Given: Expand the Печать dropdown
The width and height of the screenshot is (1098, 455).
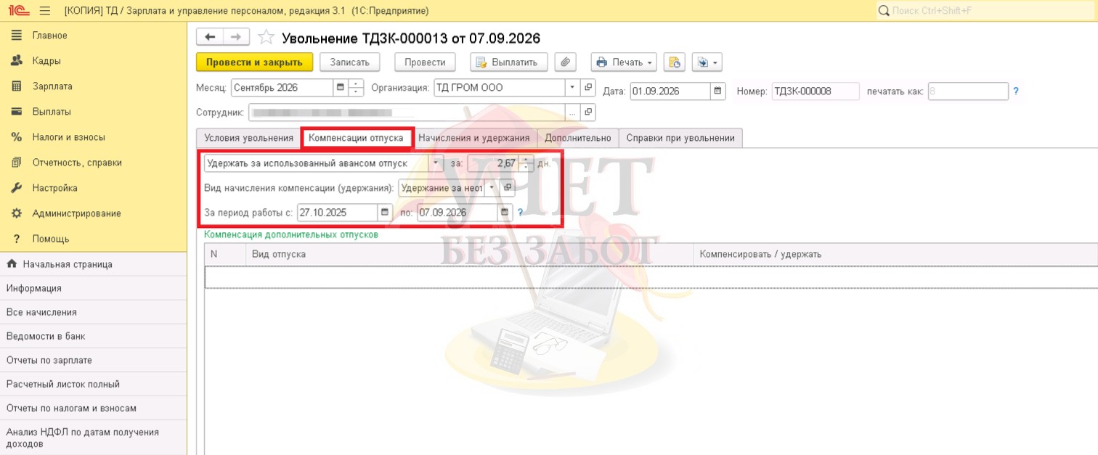Looking at the screenshot, I should coord(624,62).
